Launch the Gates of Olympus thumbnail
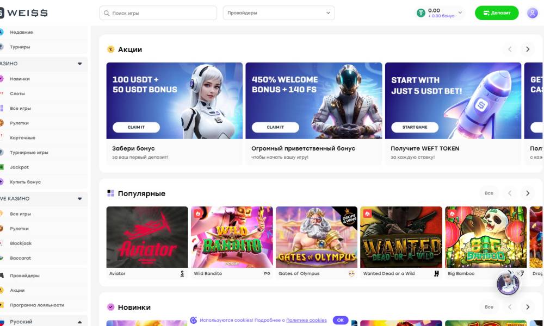The width and height of the screenshot is (544, 326). pyautogui.click(x=317, y=237)
